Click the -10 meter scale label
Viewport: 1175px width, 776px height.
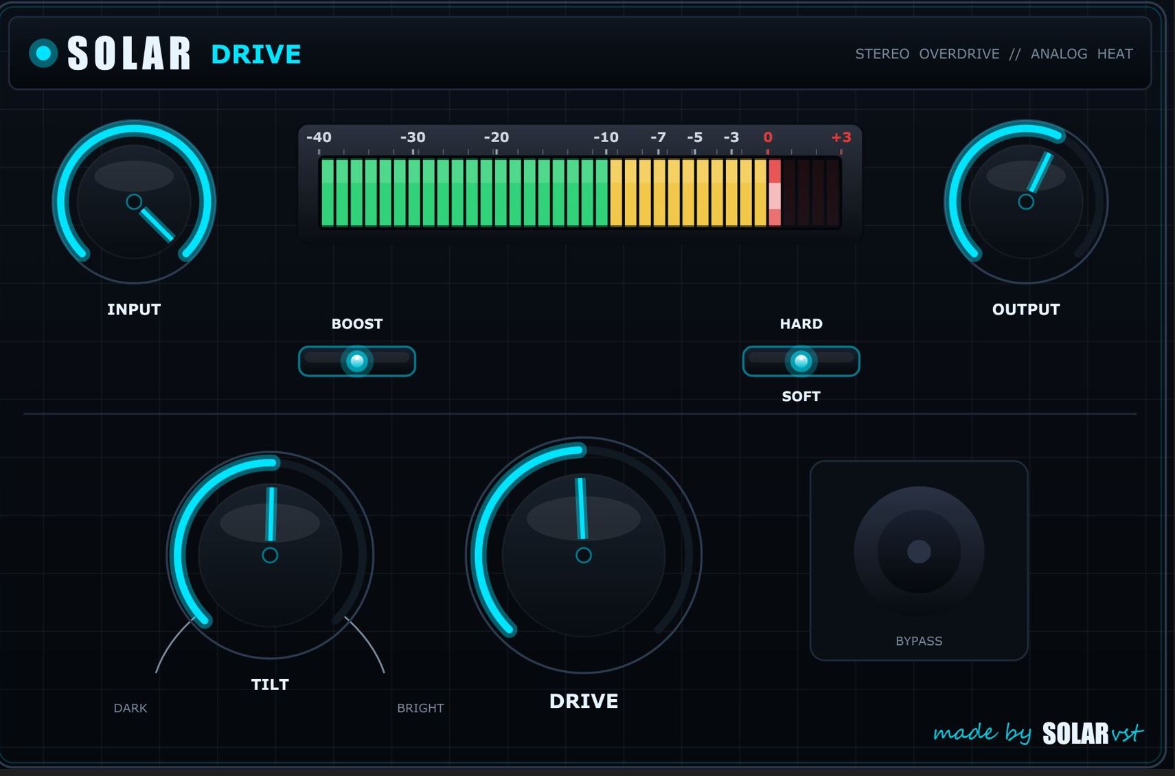click(x=606, y=137)
